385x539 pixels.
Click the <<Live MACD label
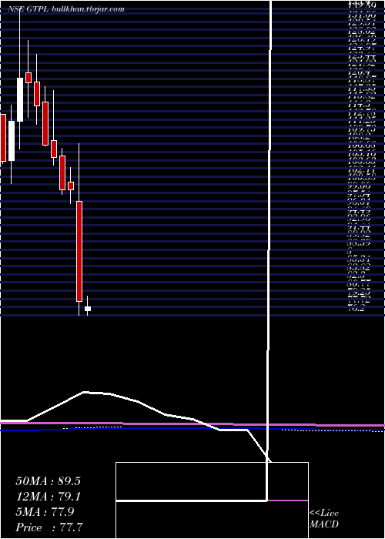[324, 519]
